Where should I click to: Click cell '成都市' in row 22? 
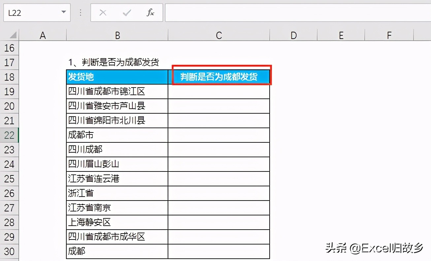(117, 135)
